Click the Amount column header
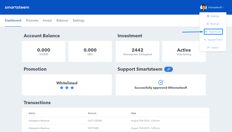This screenshot has width=232, height=132. pyautogui.click(x=92, y=113)
